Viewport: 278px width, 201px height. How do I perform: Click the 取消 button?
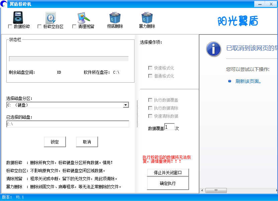click(x=87, y=142)
